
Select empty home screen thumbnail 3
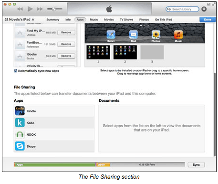tap(152, 52)
